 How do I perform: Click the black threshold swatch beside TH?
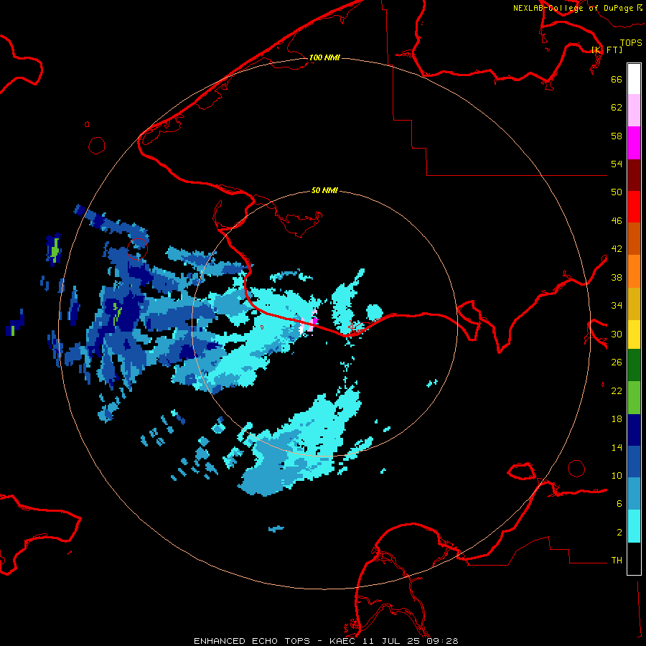(634, 558)
